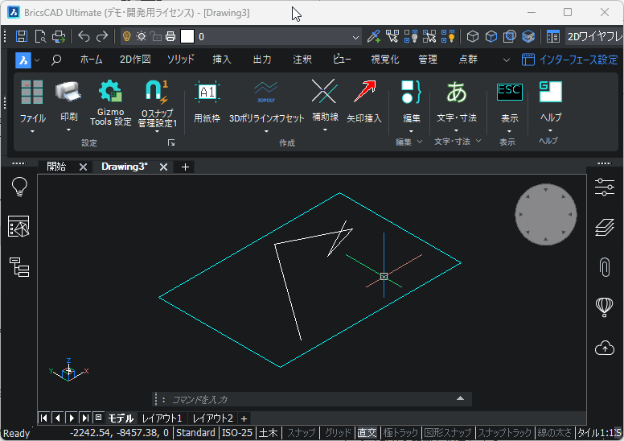Open the Layers panel icon on right sidebar
This screenshot has height=441, width=624.
(x=604, y=228)
